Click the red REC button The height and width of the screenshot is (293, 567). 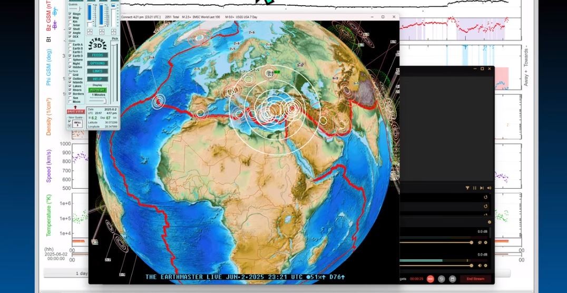click(430, 279)
